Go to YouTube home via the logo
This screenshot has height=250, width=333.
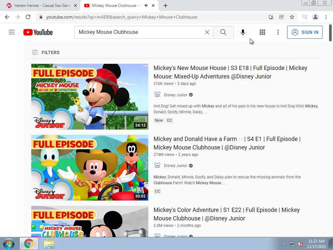pos(38,32)
